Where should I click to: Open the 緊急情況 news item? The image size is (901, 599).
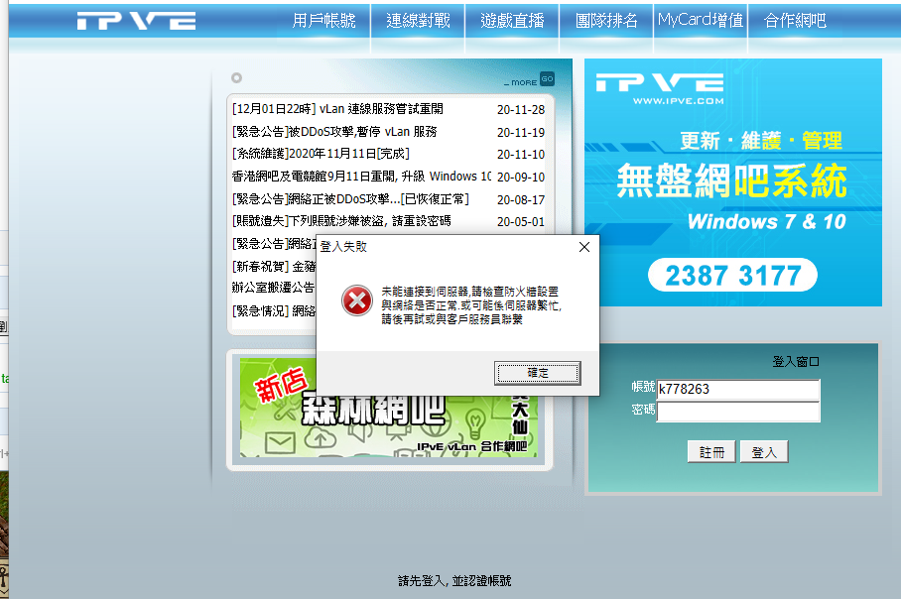tap(274, 310)
